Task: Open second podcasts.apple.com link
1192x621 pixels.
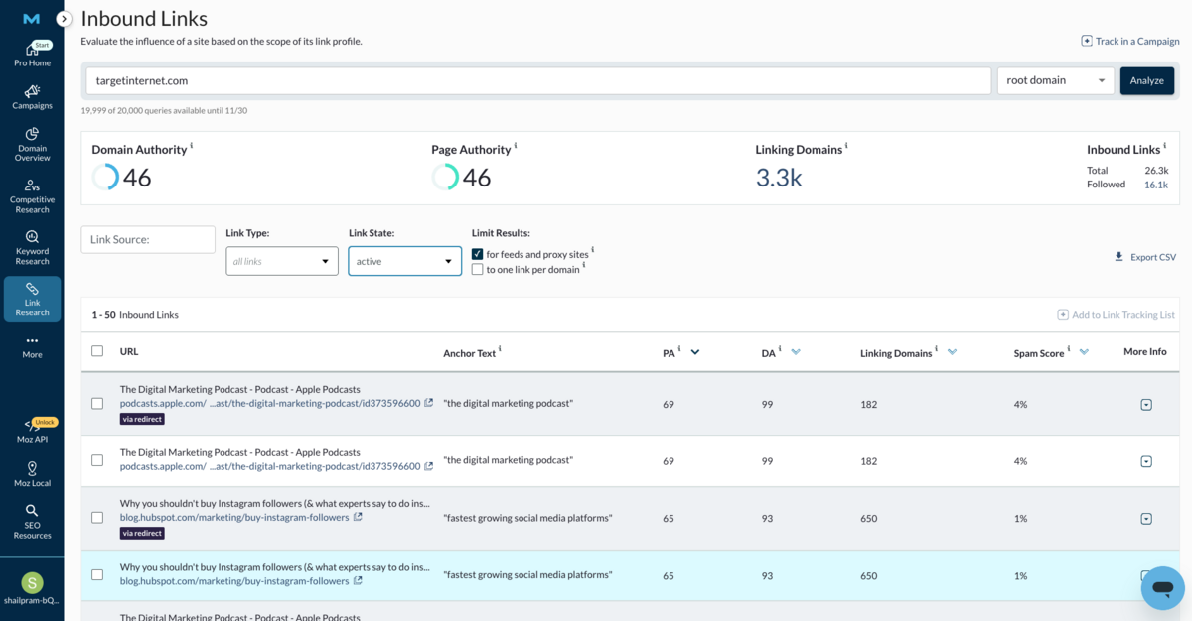Action: point(270,466)
